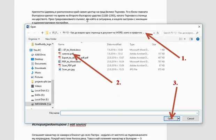Click the Back navigation arrow

click(29, 33)
